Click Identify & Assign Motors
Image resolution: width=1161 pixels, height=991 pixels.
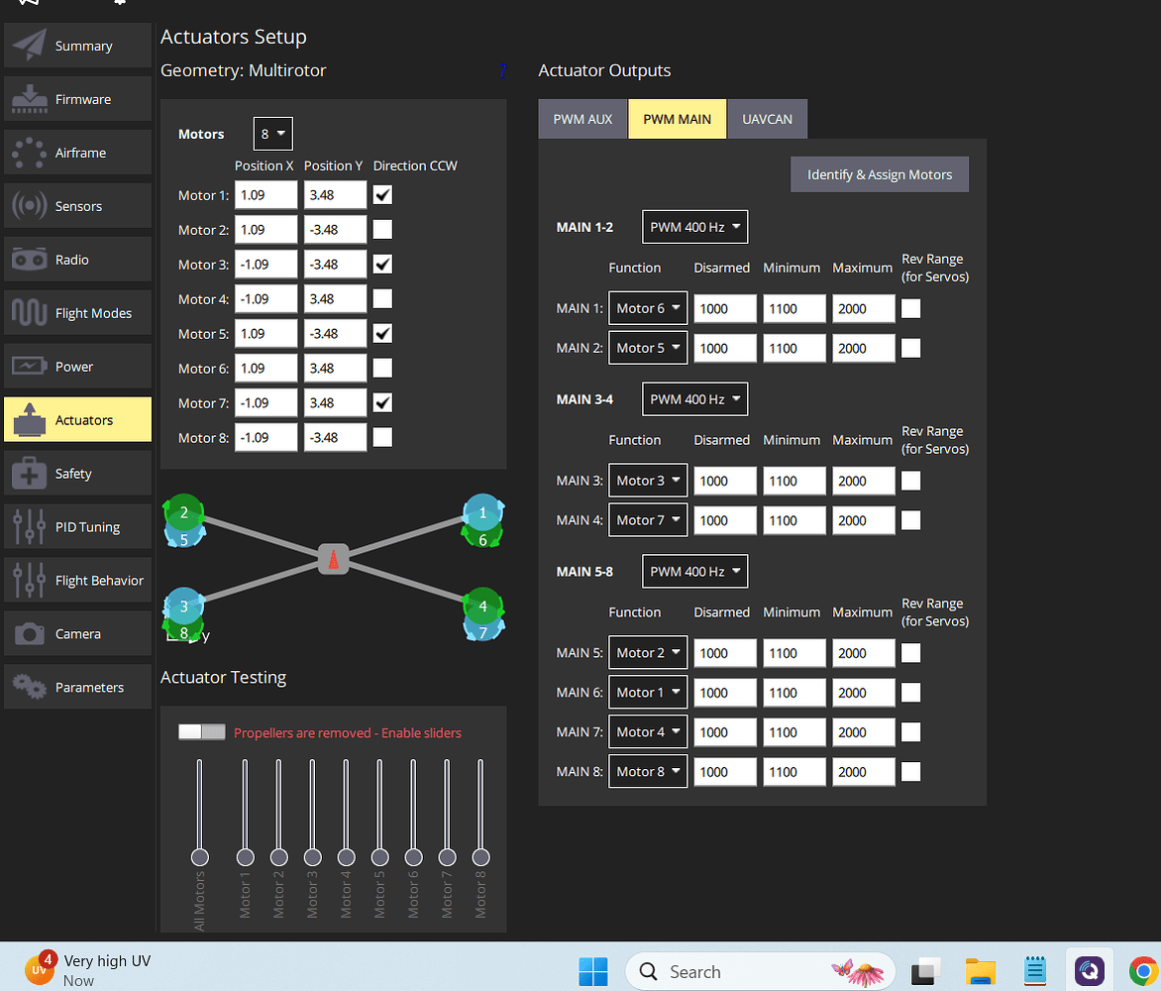pos(879,173)
